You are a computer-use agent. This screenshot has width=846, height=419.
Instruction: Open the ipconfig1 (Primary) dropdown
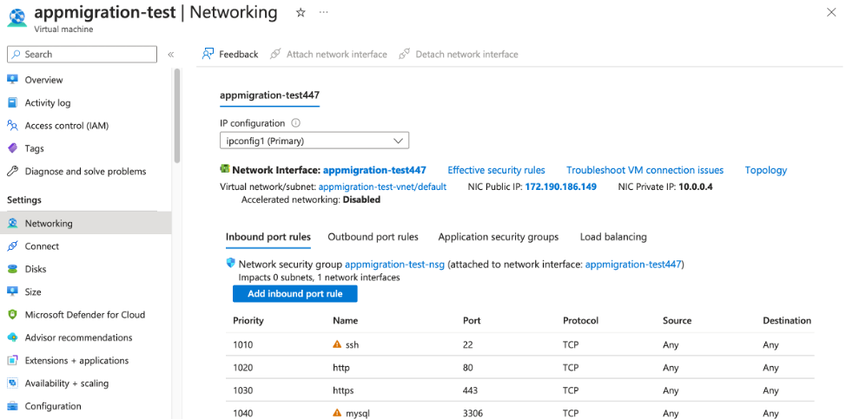point(314,141)
